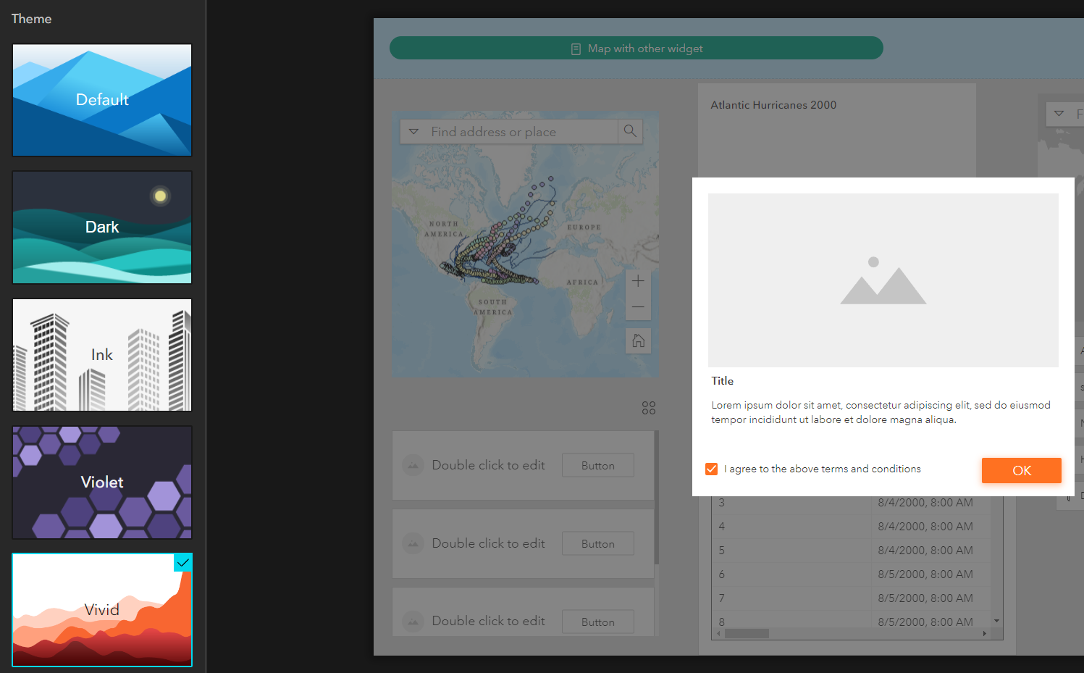1084x673 pixels.
Task: Click the Map with other widget button
Action: 636,48
